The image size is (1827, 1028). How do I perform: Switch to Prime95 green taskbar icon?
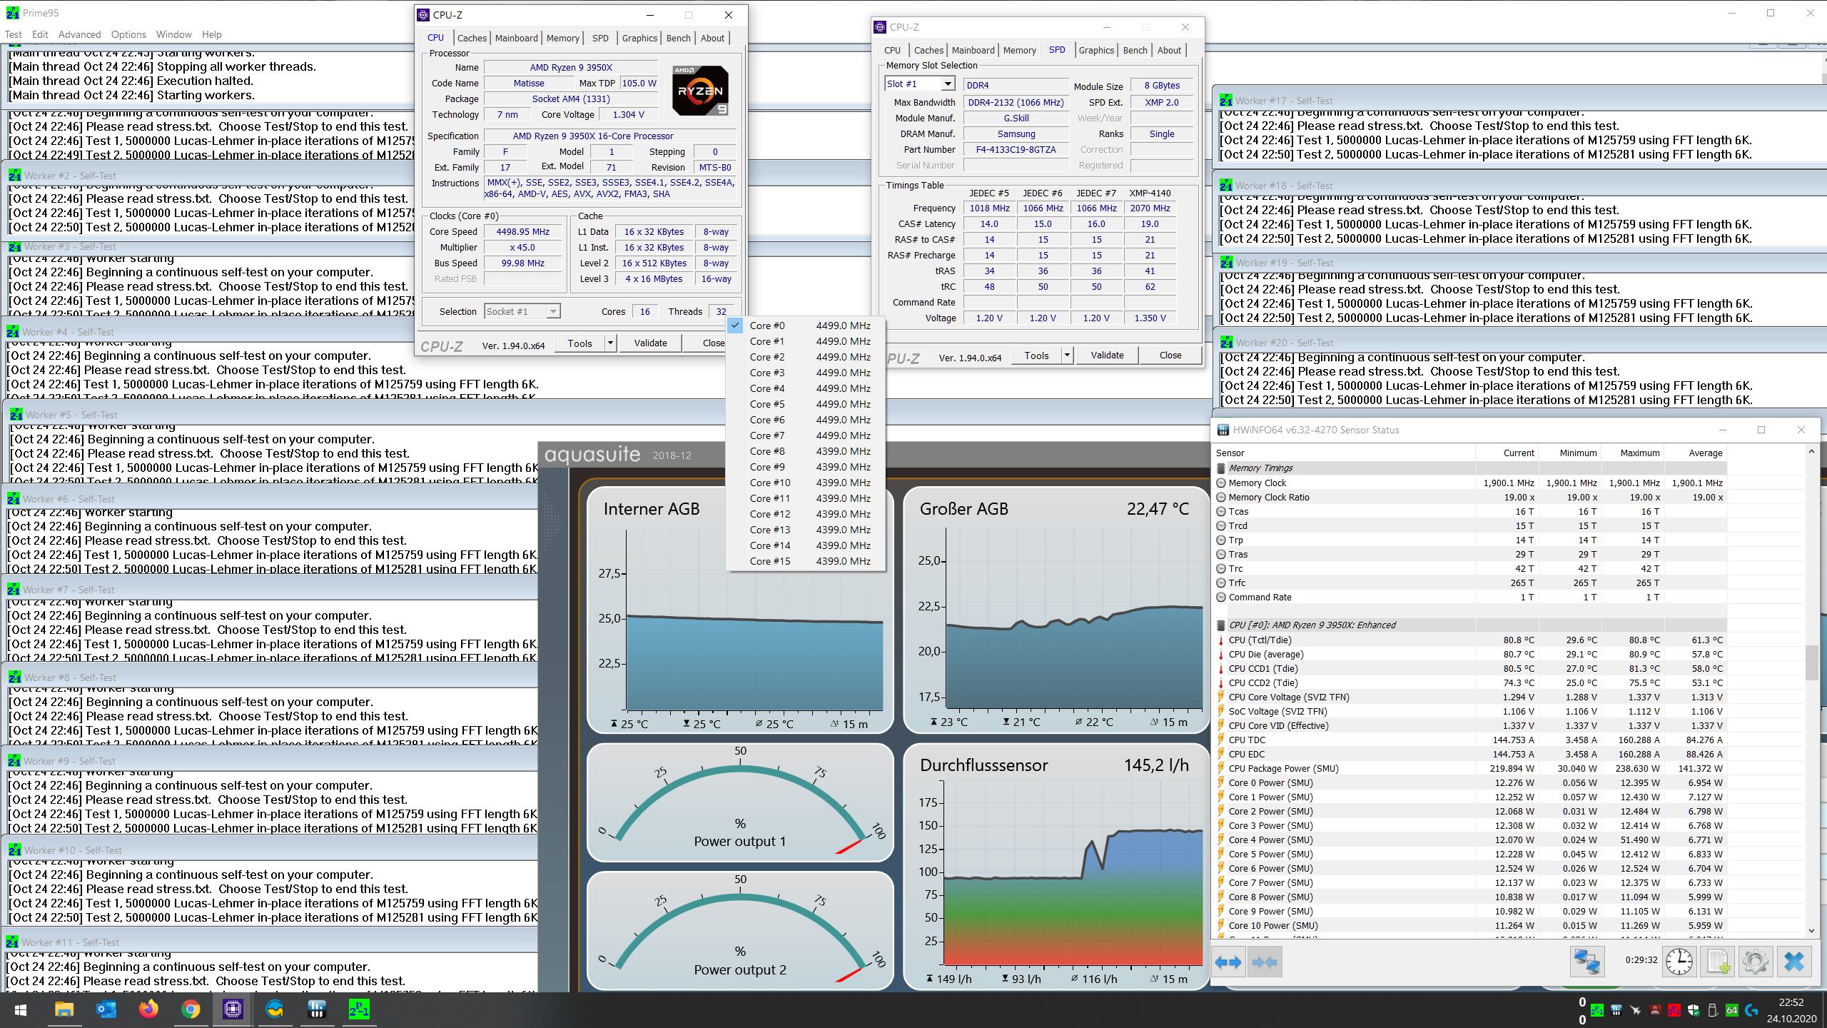[359, 1010]
